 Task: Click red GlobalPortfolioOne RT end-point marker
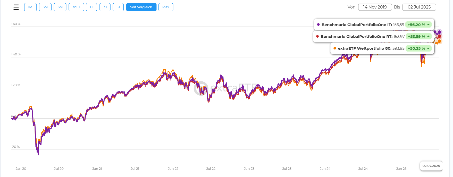[x=439, y=36]
